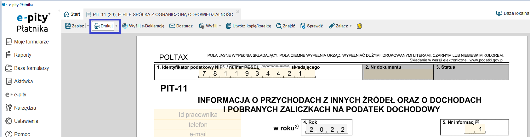Click the e-mail field
The width and height of the screenshot is (530, 137).
pos(198,134)
